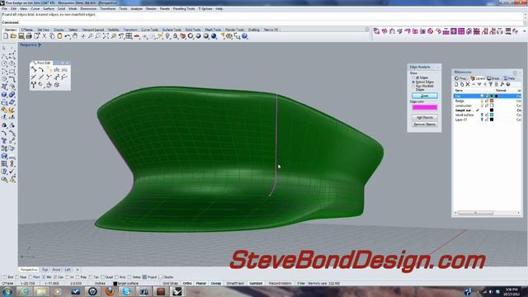
Task: Click the Copy icon in Standard toolbar
Action: pos(52,36)
